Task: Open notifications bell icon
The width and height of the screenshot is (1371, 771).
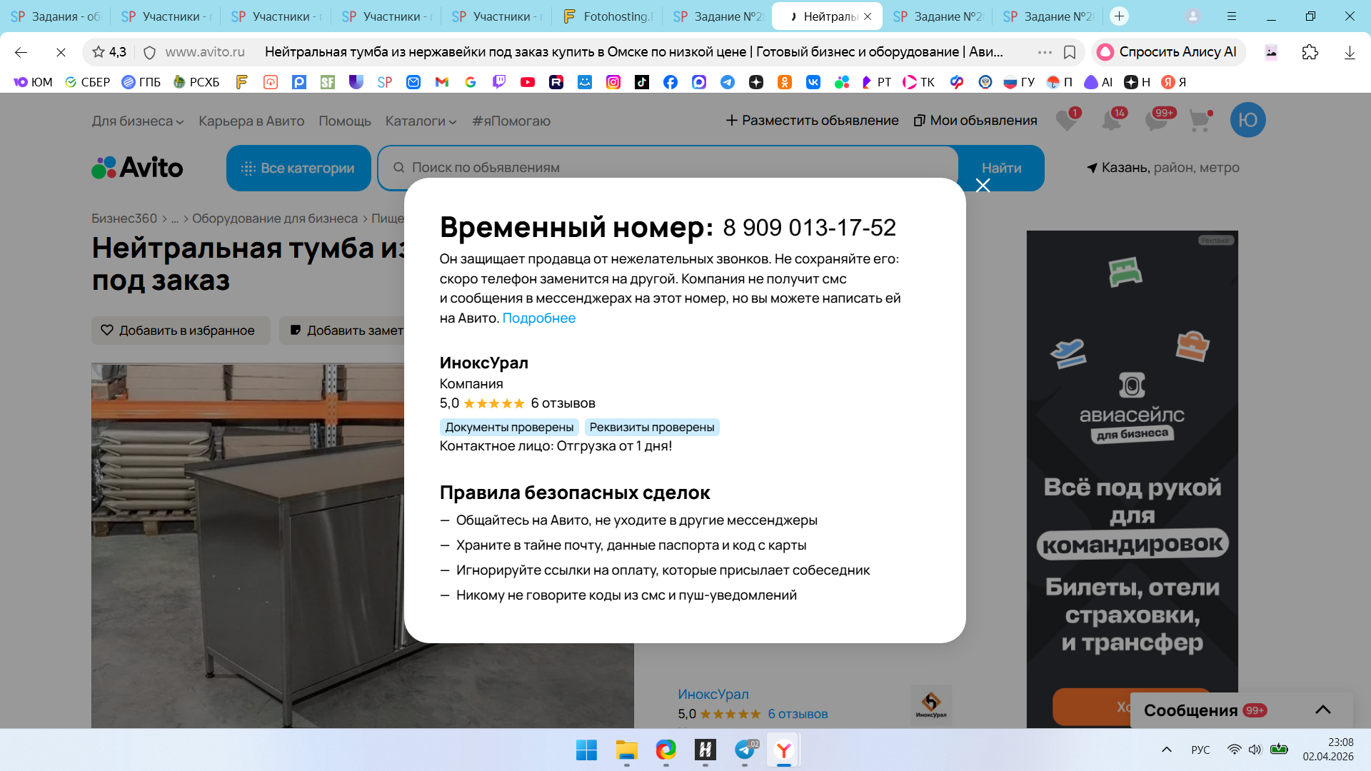Action: (x=1111, y=120)
